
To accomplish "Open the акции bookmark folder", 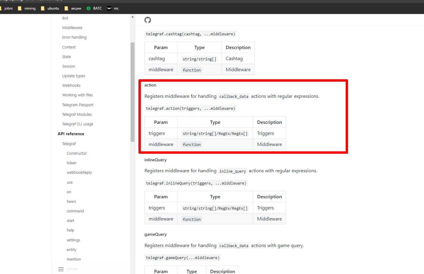I will click(x=73, y=8).
